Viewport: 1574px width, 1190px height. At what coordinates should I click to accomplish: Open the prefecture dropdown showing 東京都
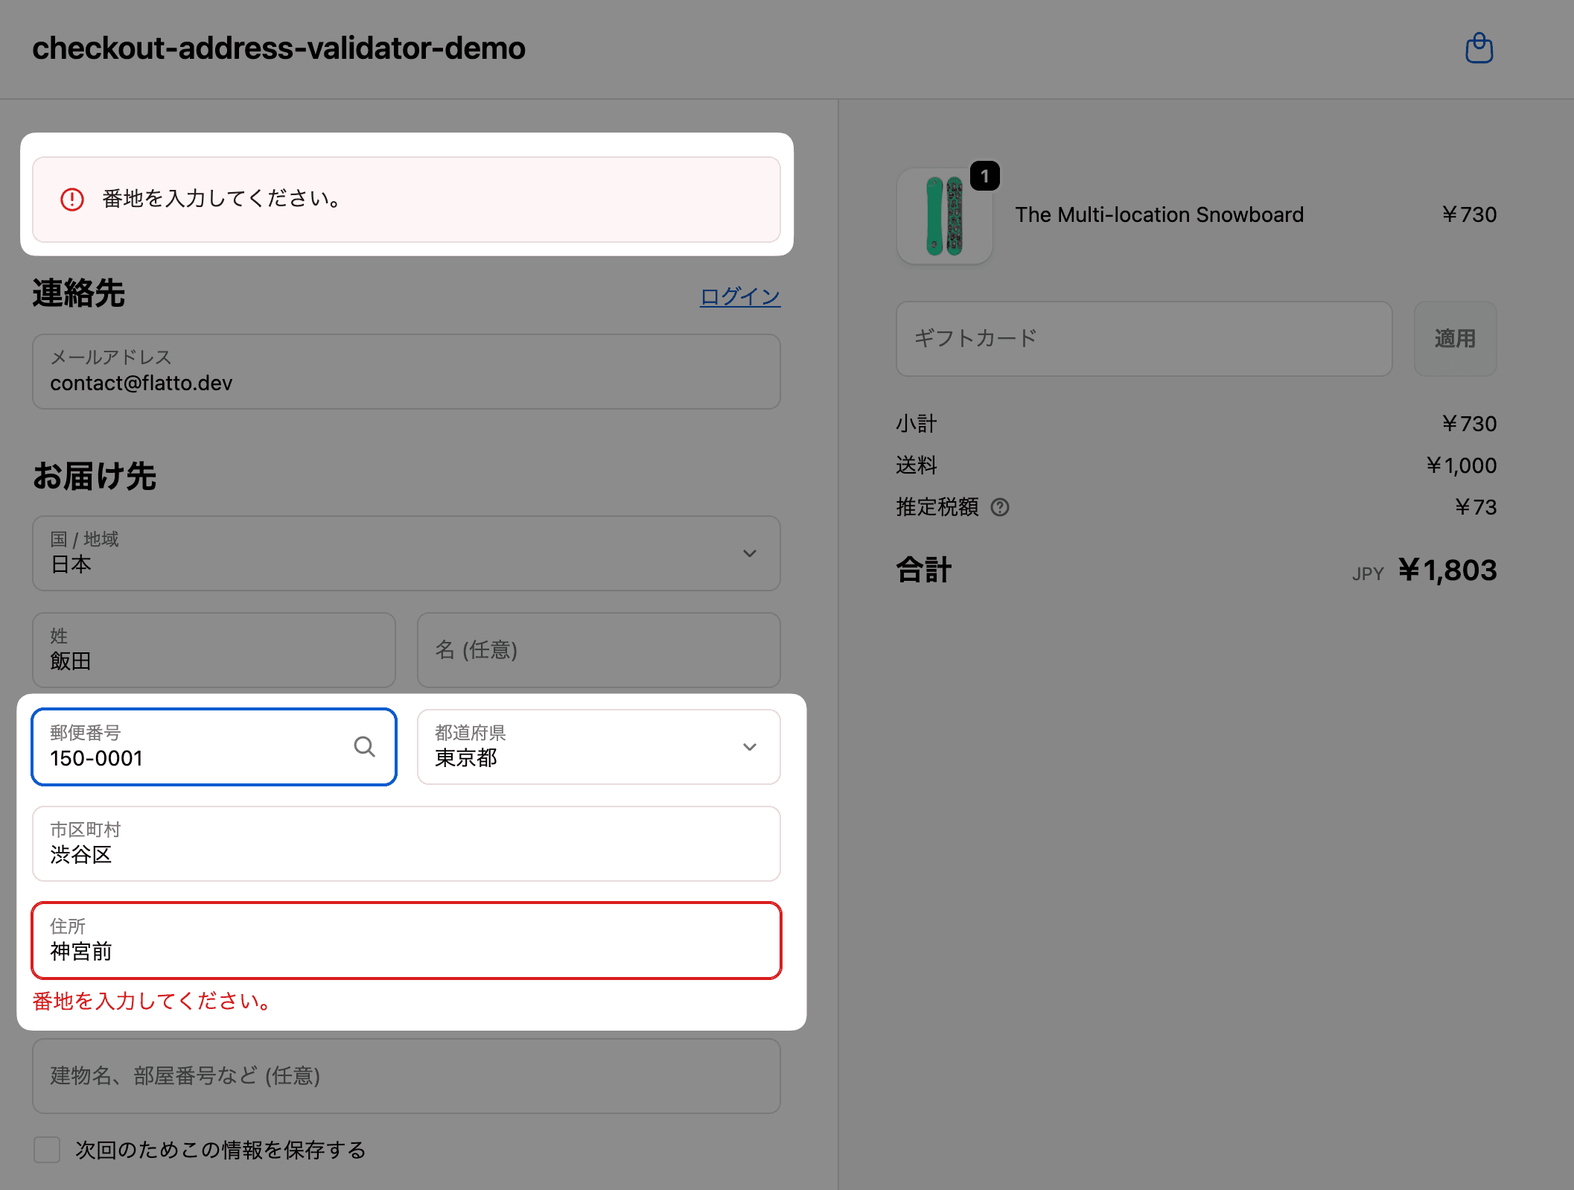click(598, 746)
